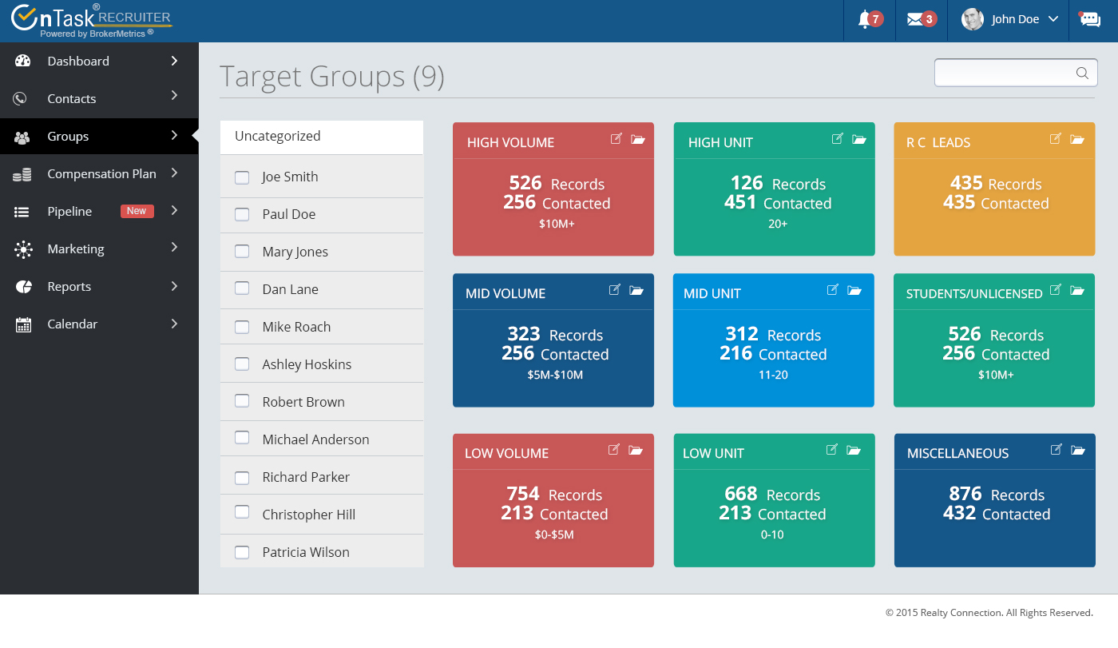Open the Mid Unit folder icon
The height and width of the screenshot is (648, 1118).
(854, 290)
